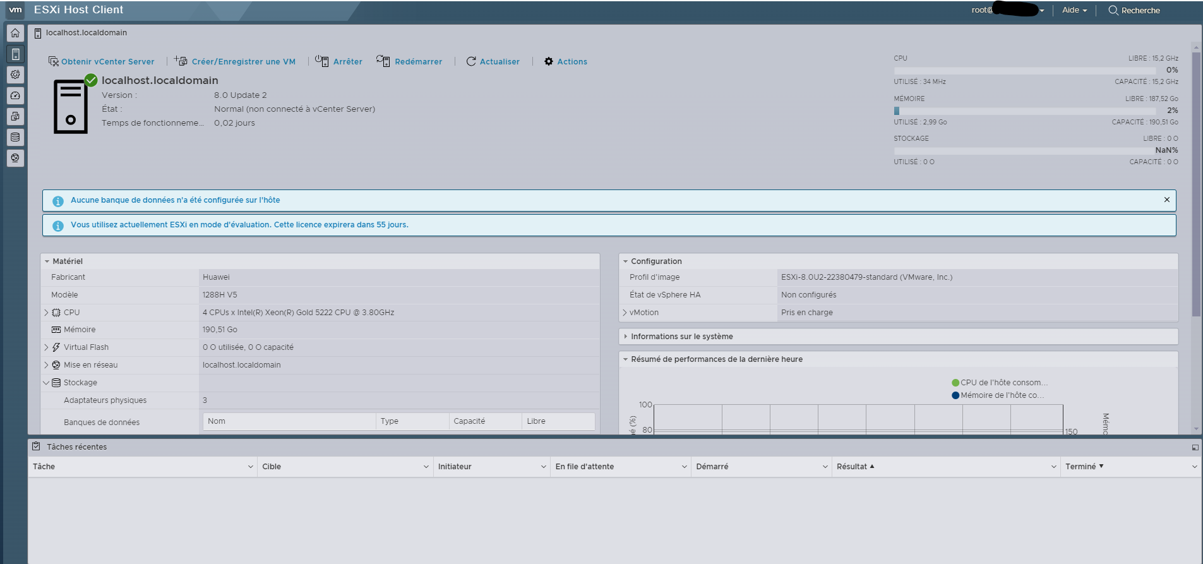Open the Storage database icon in the sidebar
The image size is (1203, 564).
[15, 137]
